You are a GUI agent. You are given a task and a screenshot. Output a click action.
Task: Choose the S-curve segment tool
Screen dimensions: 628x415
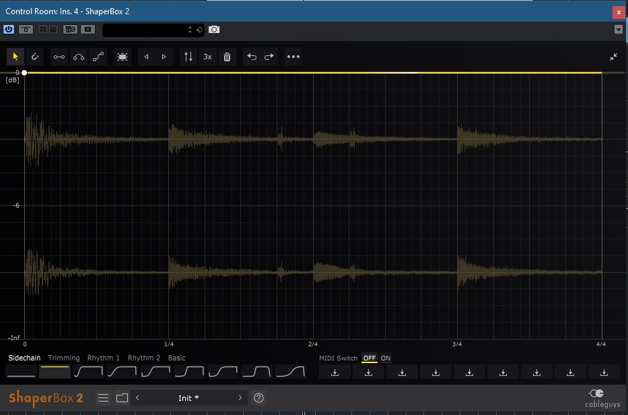pos(98,57)
